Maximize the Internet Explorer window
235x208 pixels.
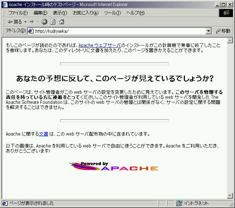click(x=223, y=5)
